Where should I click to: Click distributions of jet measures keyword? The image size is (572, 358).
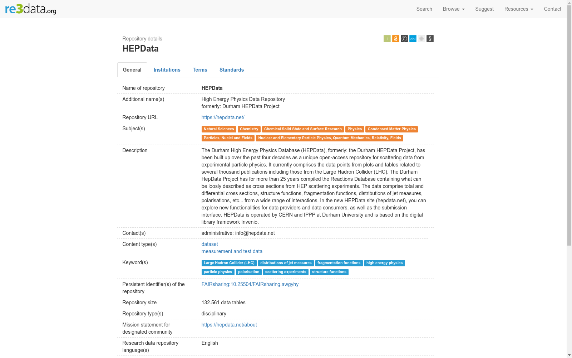coord(286,263)
